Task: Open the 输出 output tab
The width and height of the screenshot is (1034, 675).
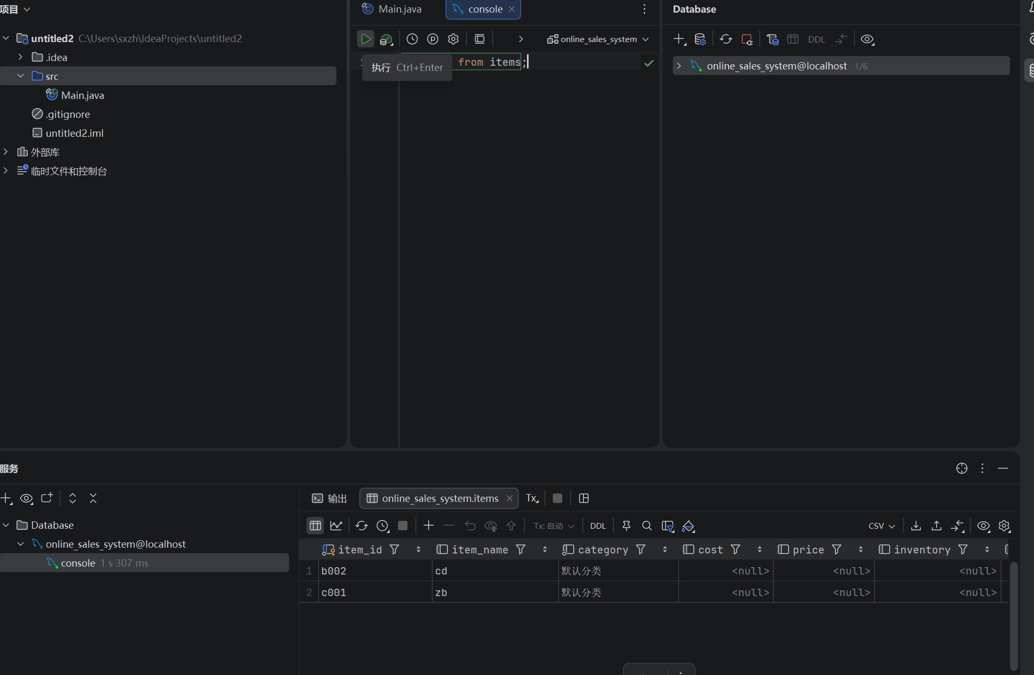Action: [330, 498]
